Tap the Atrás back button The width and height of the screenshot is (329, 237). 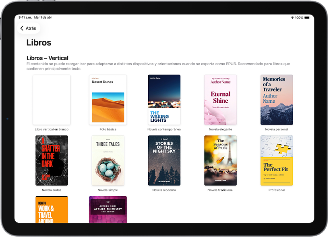[28, 28]
